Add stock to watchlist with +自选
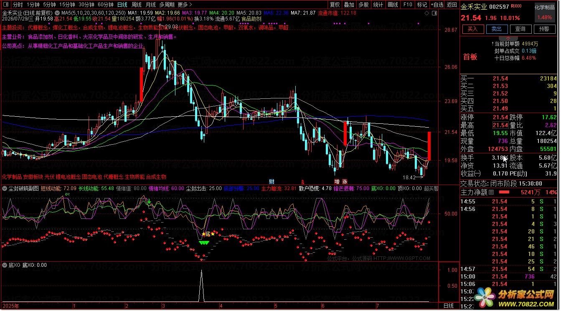Viewport: 561px width, 311px height. tap(437, 5)
